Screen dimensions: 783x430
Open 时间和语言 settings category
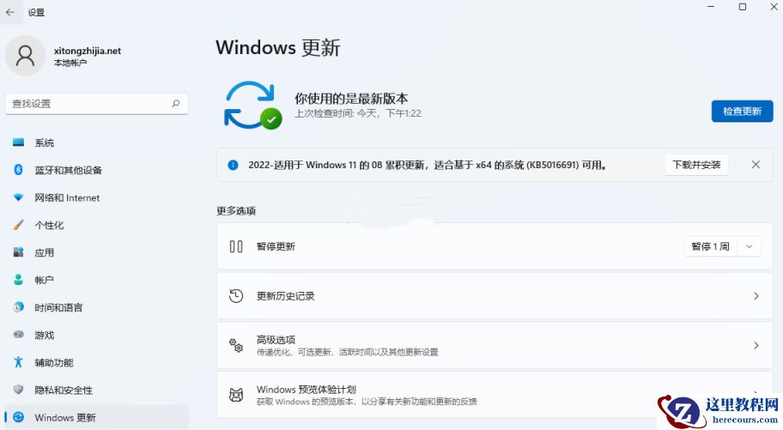[x=96, y=307]
